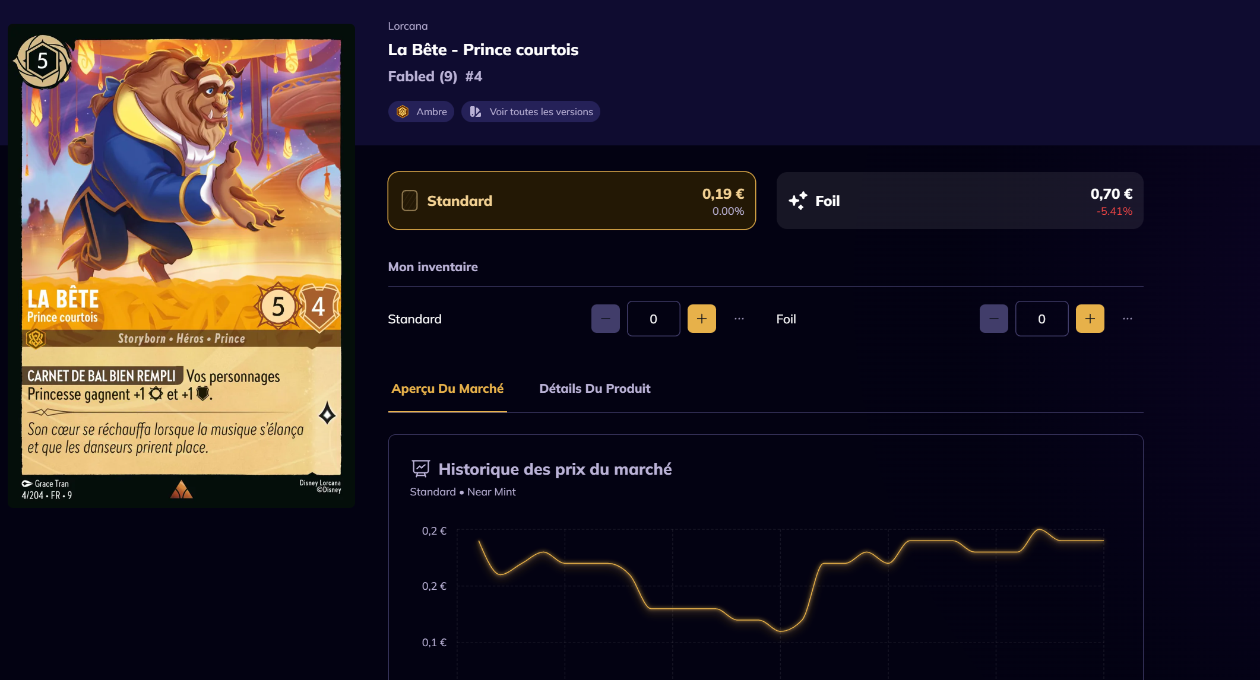Click the Fabled (9) set name
The height and width of the screenshot is (680, 1260).
423,77
